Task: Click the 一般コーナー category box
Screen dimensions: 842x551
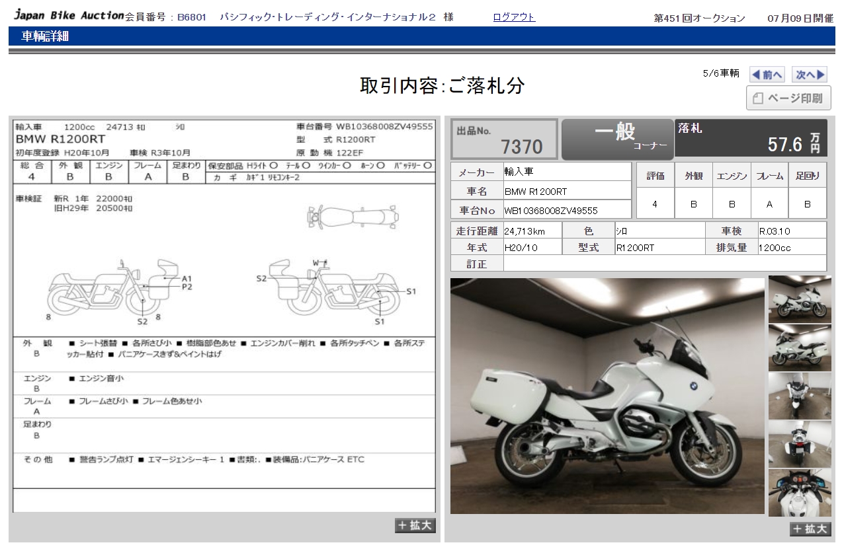Action: click(x=617, y=139)
